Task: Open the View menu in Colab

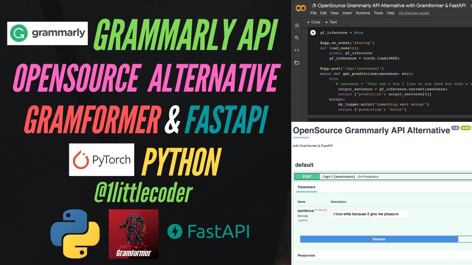Action: click(334, 13)
